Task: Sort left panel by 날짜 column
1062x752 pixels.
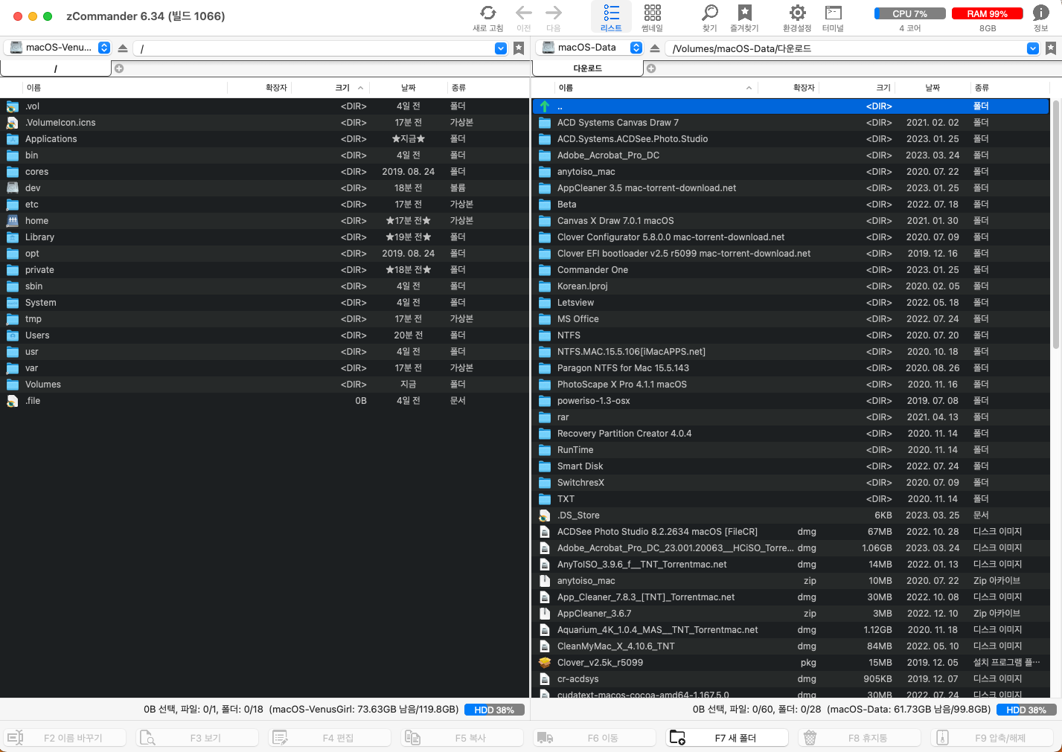Action: tap(408, 88)
